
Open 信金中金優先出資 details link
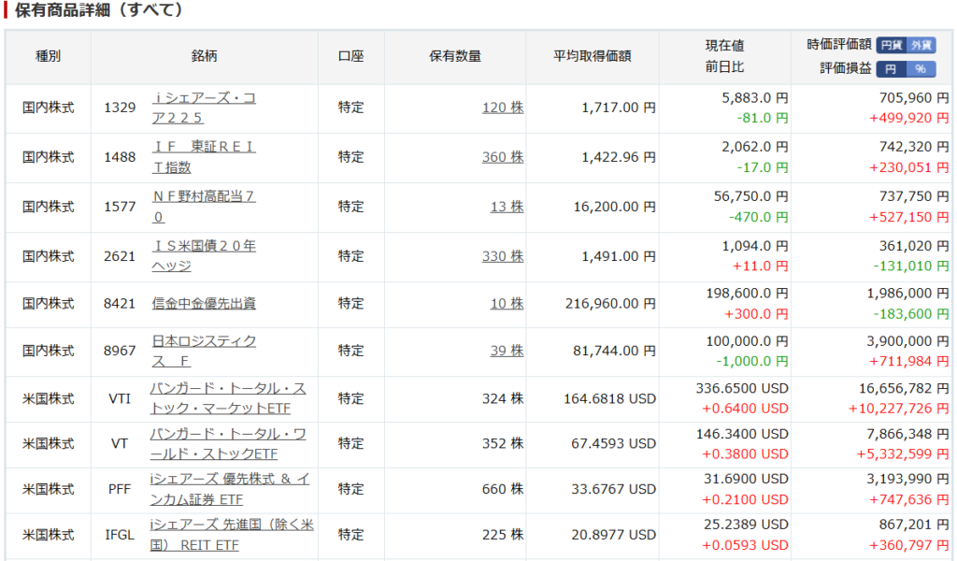pos(204,304)
